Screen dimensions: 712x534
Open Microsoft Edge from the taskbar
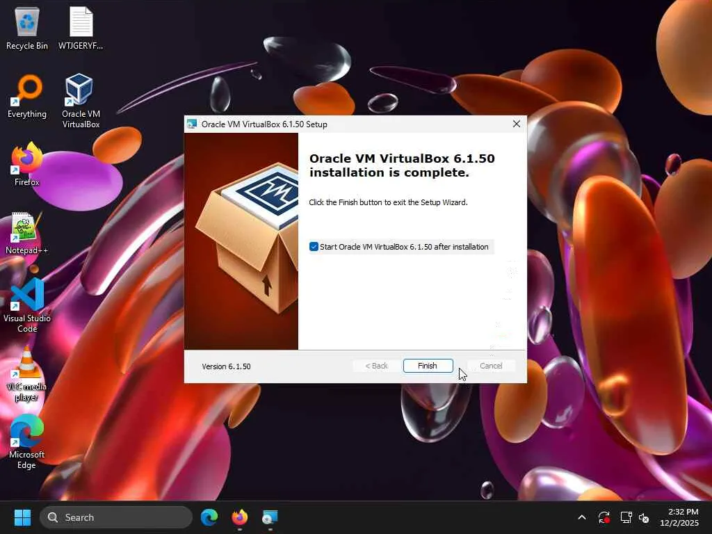click(209, 517)
